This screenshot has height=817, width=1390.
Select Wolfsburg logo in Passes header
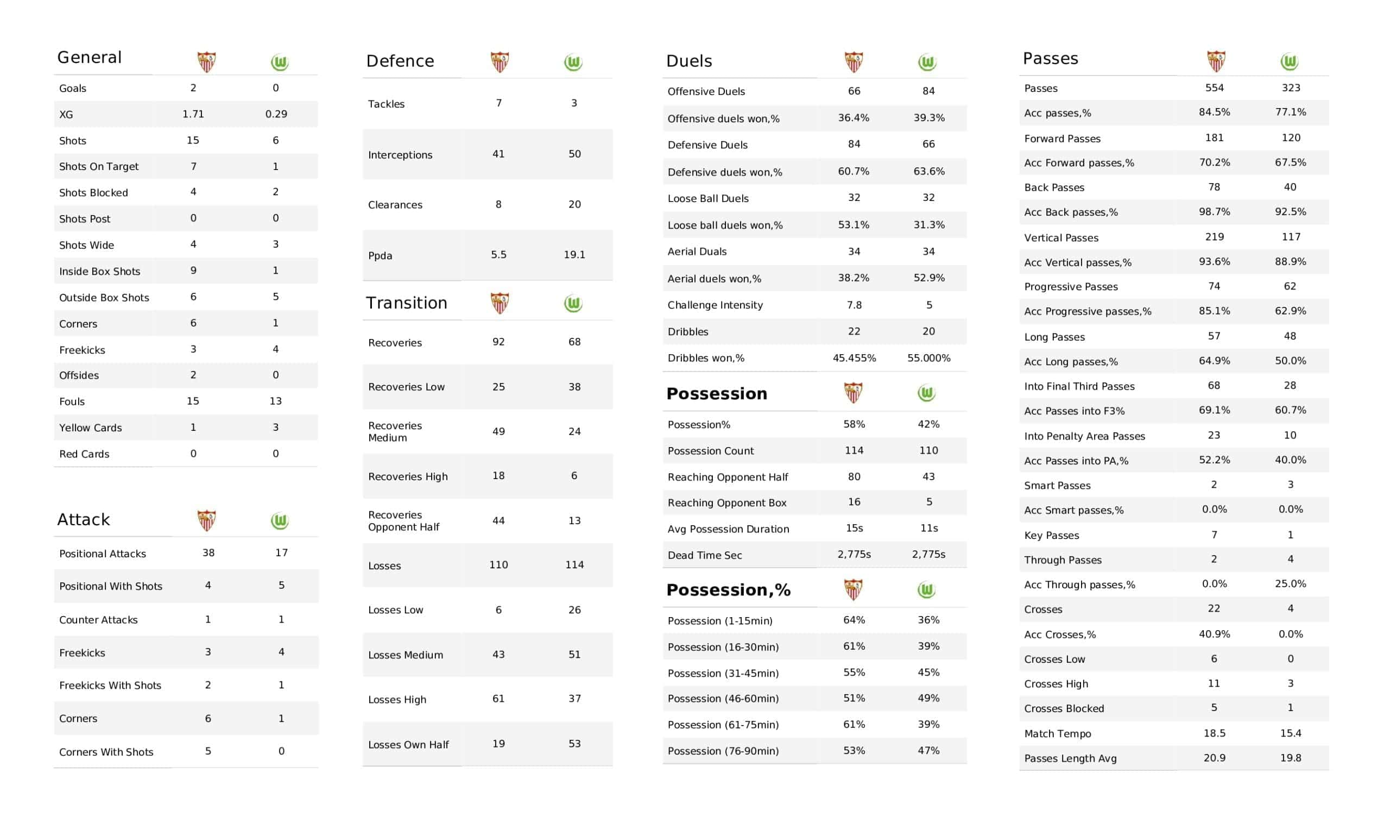pos(1290,61)
